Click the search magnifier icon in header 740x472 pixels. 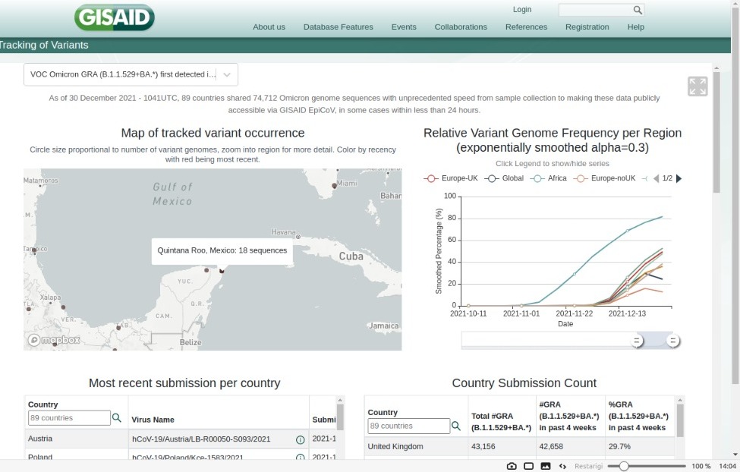pyautogui.click(x=638, y=10)
